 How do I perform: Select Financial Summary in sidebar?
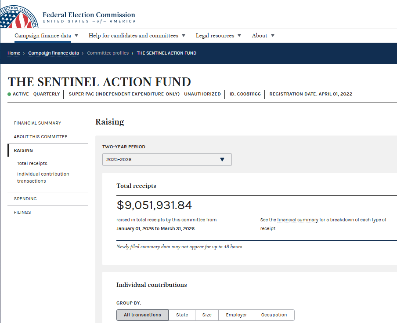pos(37,123)
